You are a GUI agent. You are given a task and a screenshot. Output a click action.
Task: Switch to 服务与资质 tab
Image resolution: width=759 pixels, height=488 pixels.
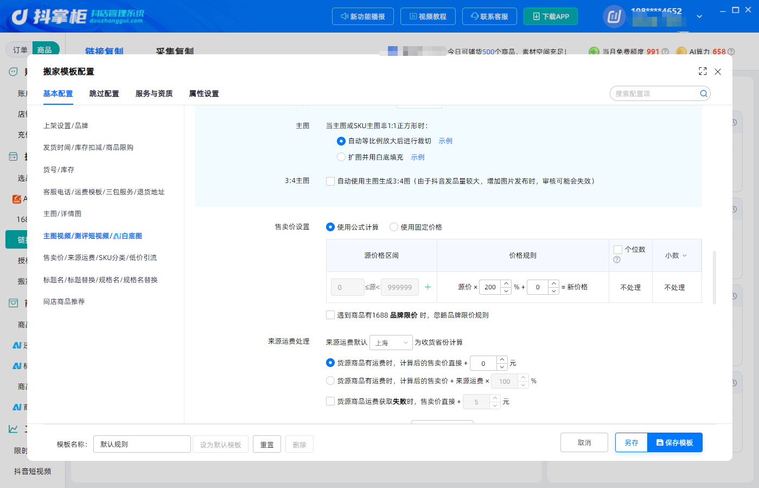(x=154, y=93)
